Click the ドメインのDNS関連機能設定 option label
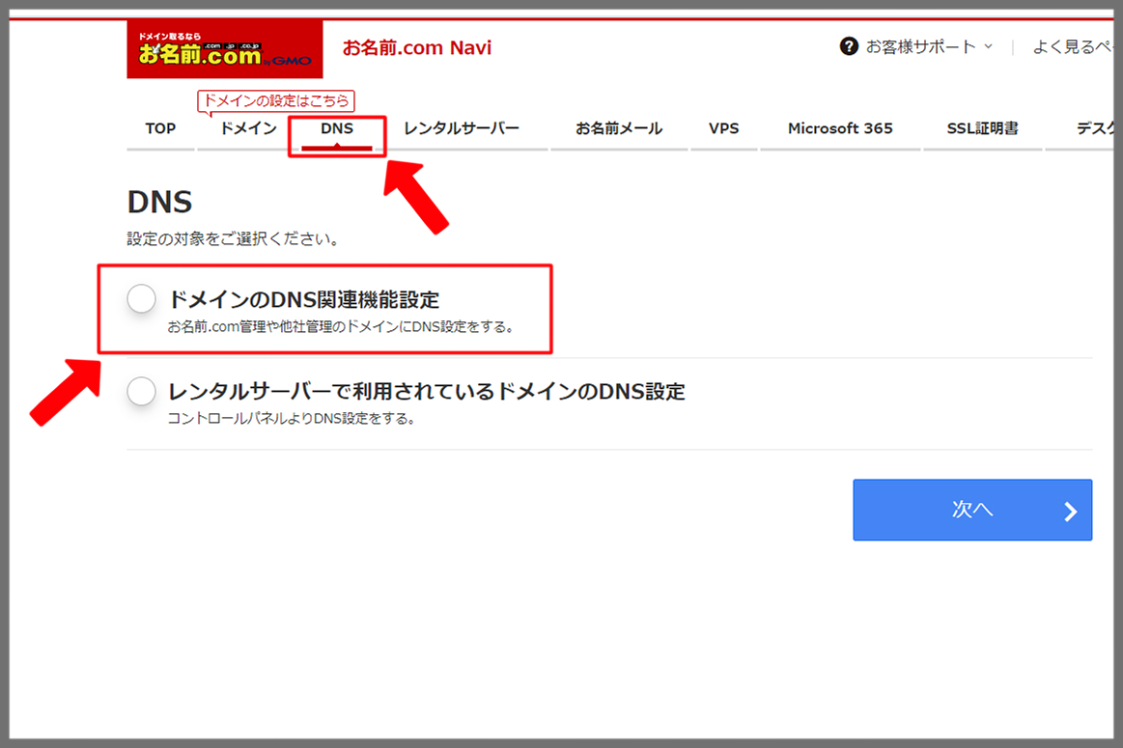This screenshot has height=748, width=1123. click(303, 299)
